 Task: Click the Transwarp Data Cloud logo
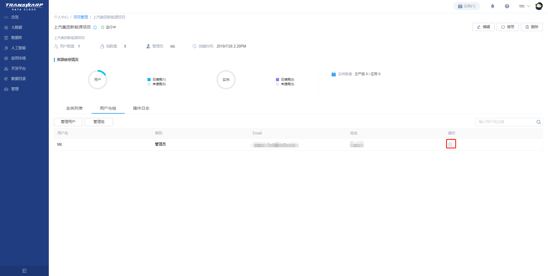(x=24, y=6)
